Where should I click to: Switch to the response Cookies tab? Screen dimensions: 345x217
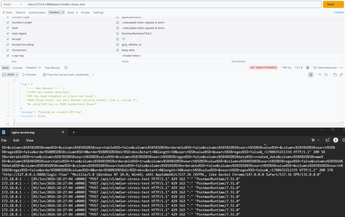coord(17,68)
